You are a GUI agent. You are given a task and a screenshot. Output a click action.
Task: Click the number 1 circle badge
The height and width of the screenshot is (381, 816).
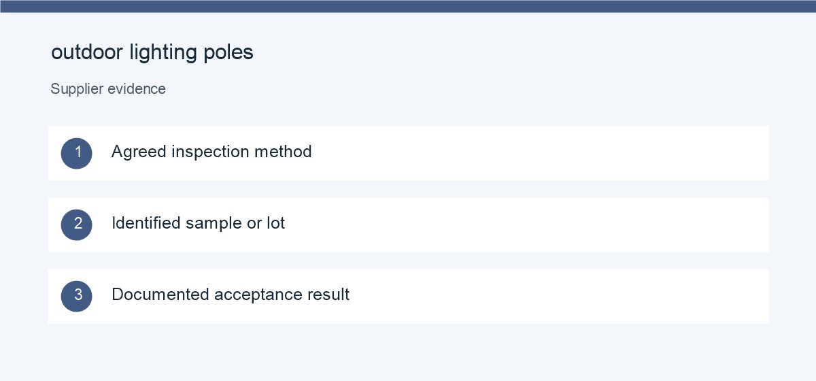pyautogui.click(x=76, y=153)
